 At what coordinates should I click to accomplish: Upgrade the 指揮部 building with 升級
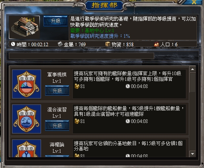(56, 21)
